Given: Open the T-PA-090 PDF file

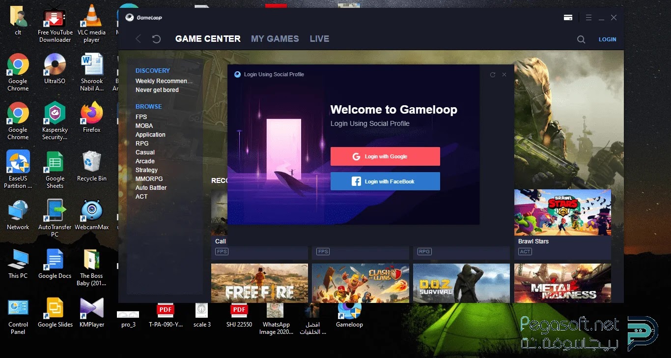Looking at the screenshot, I should [166, 315].
